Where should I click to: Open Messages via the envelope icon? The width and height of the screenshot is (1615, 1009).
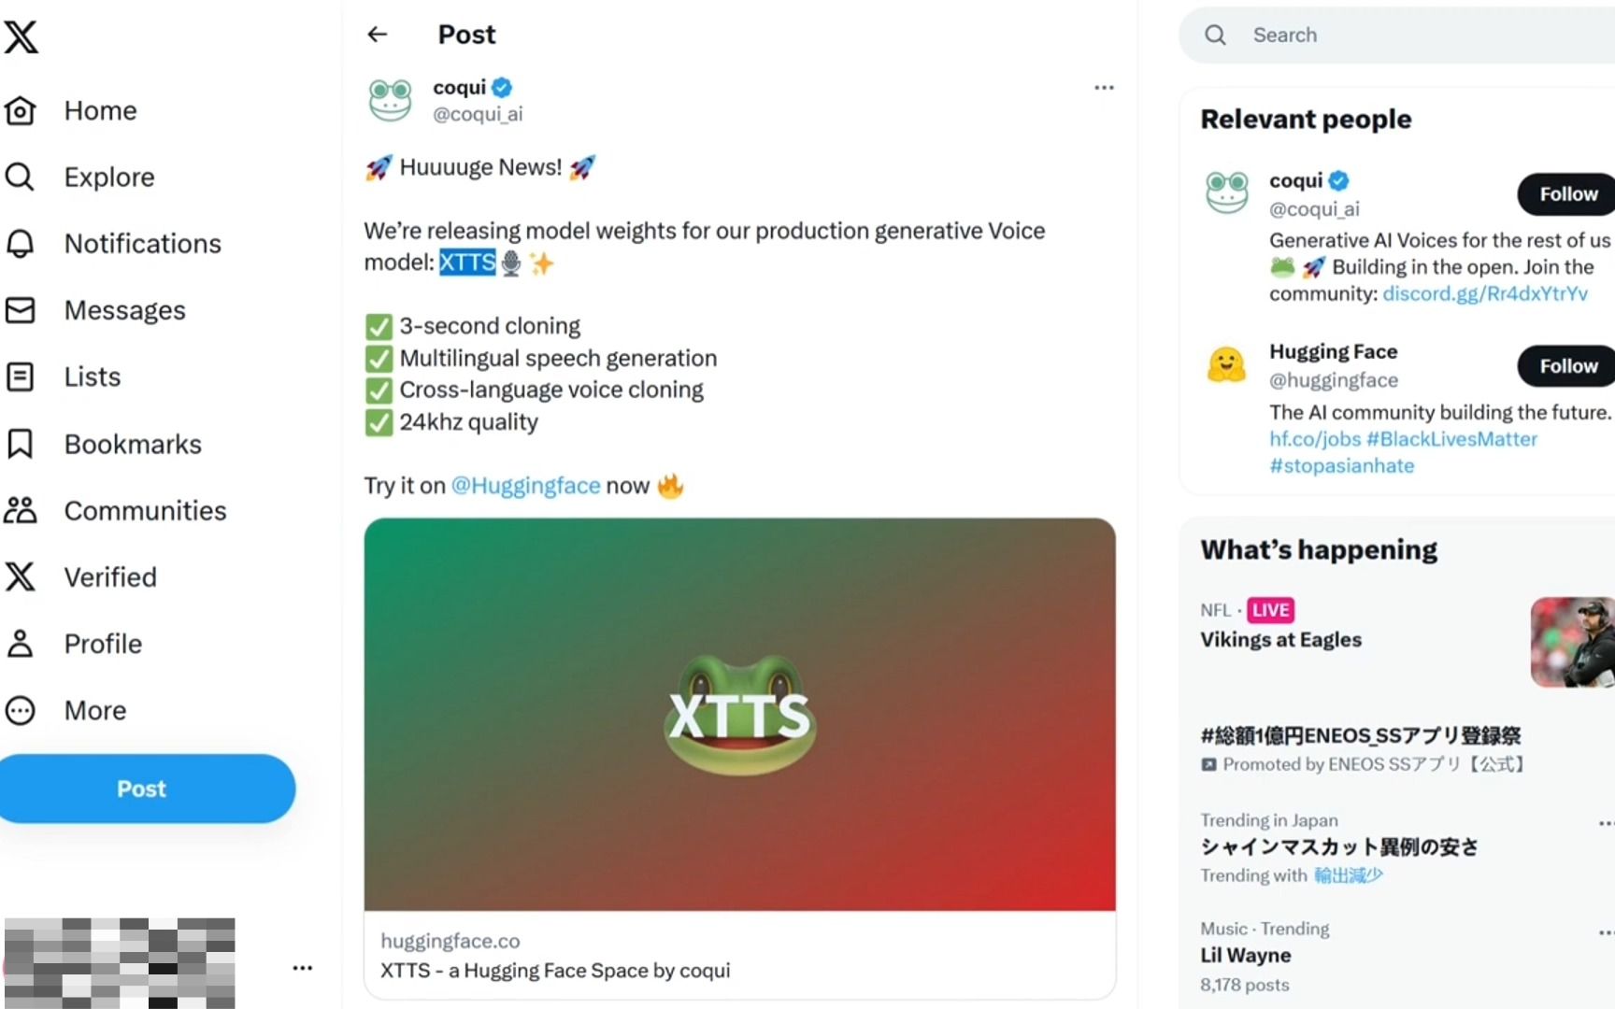coord(21,309)
